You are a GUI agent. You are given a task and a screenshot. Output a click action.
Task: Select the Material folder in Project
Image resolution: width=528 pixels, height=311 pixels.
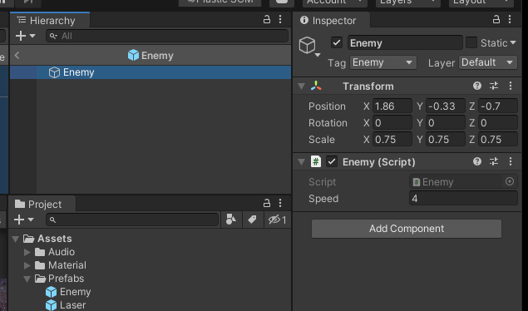[61, 265]
